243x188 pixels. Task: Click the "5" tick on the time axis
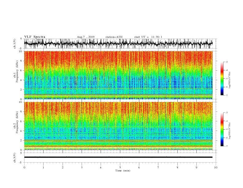(x=120, y=167)
